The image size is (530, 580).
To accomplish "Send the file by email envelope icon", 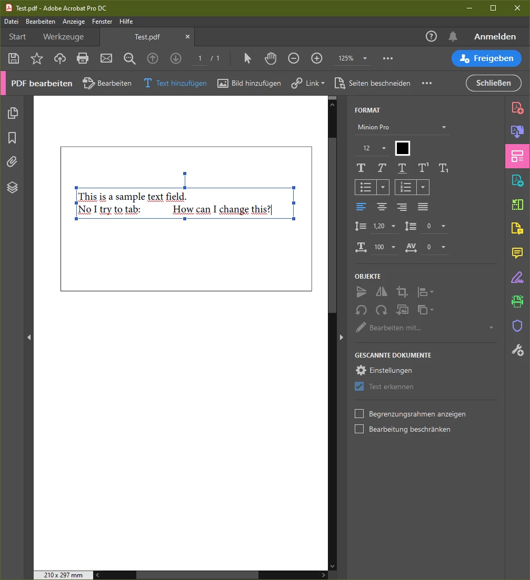I will click(106, 58).
